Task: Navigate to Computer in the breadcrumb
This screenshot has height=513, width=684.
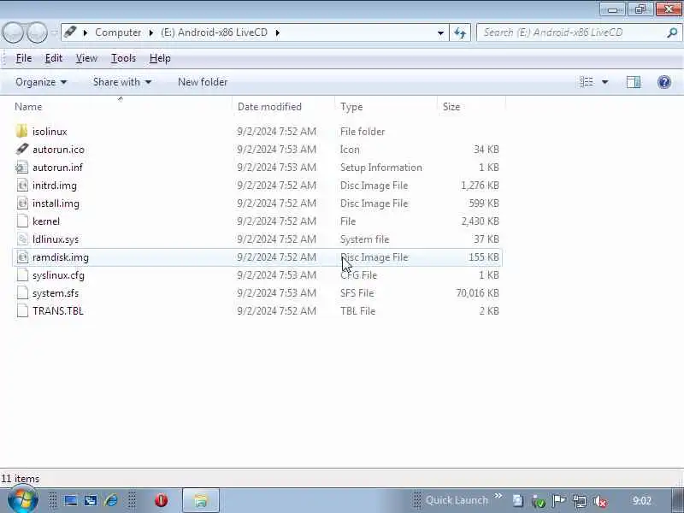Action: [118, 32]
